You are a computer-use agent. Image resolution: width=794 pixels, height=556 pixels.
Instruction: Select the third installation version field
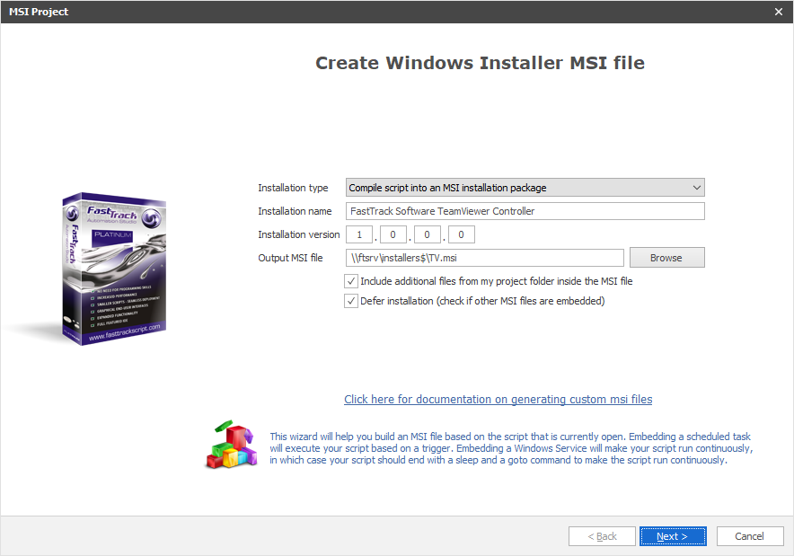427,234
